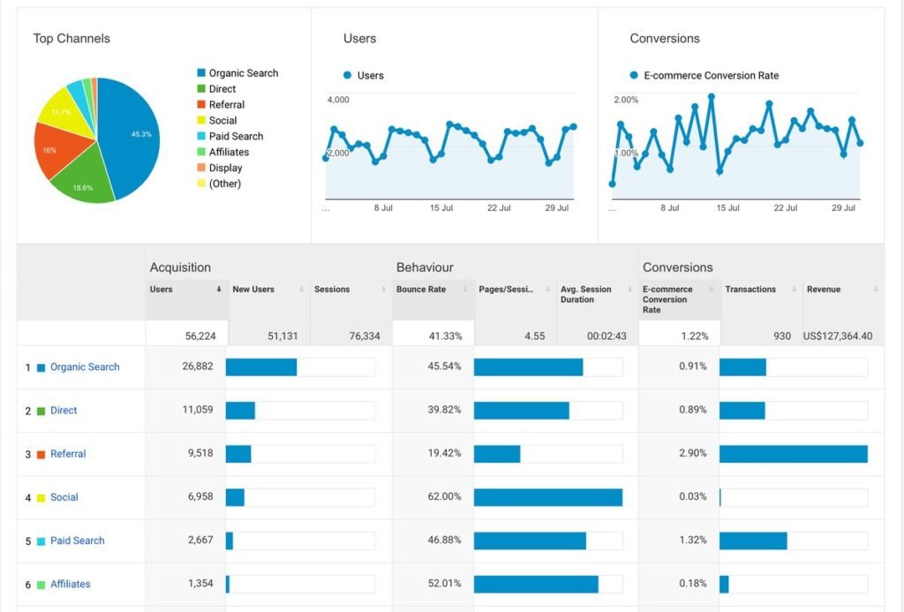
Task: Click the Organic Search legend color square
Action: [201, 73]
